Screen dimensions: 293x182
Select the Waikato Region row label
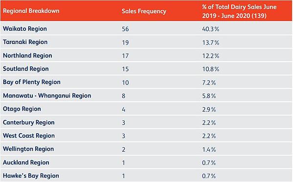coord(25,29)
